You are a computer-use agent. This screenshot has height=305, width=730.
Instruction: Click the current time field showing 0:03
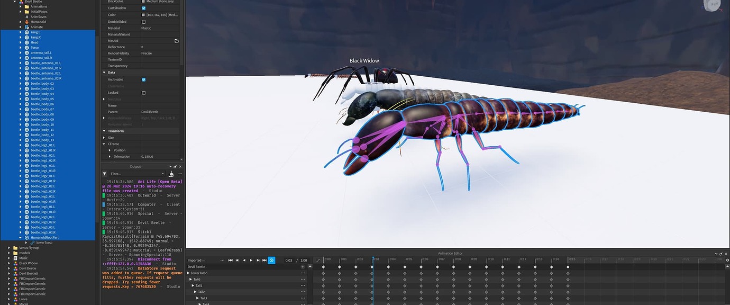[x=288, y=260]
